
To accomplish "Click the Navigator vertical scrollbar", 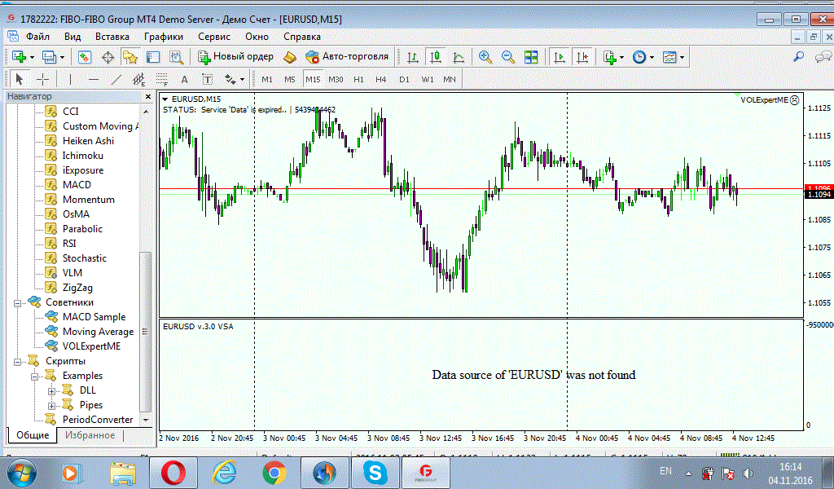I will tap(145, 332).
